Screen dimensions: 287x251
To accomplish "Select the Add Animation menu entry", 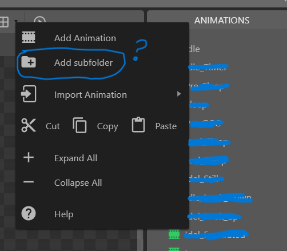I will click(x=102, y=38).
